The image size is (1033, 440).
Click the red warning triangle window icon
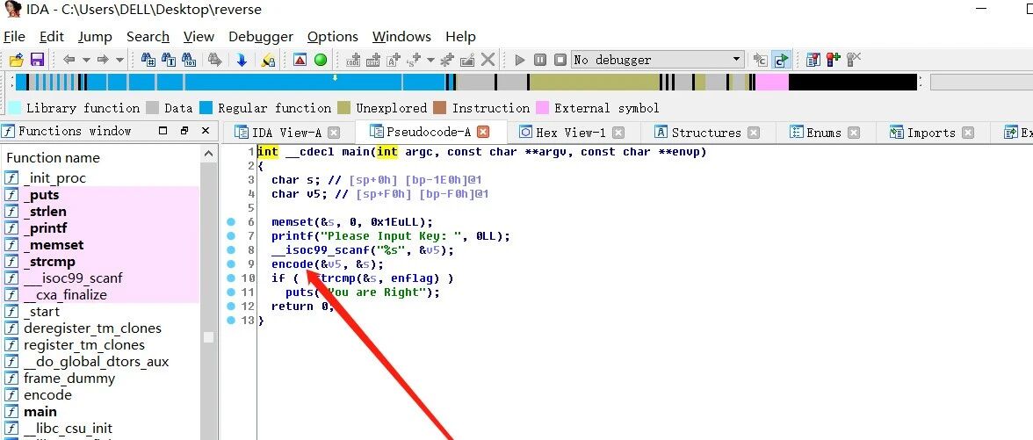300,60
